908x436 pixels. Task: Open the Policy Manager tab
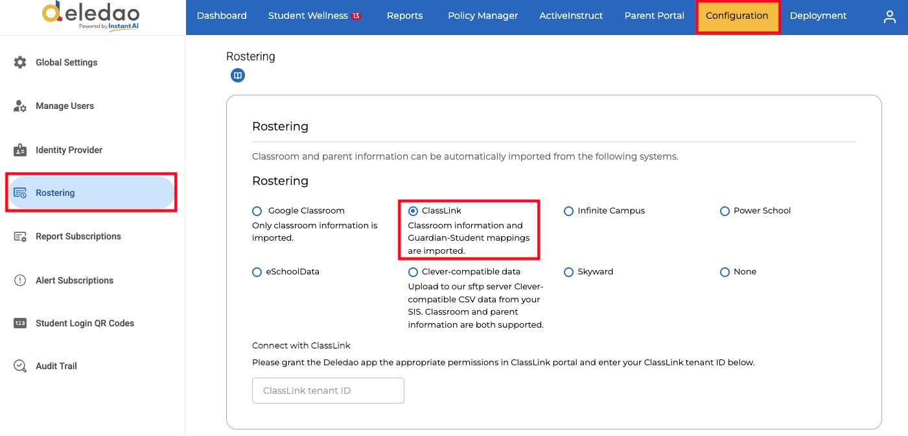(483, 16)
